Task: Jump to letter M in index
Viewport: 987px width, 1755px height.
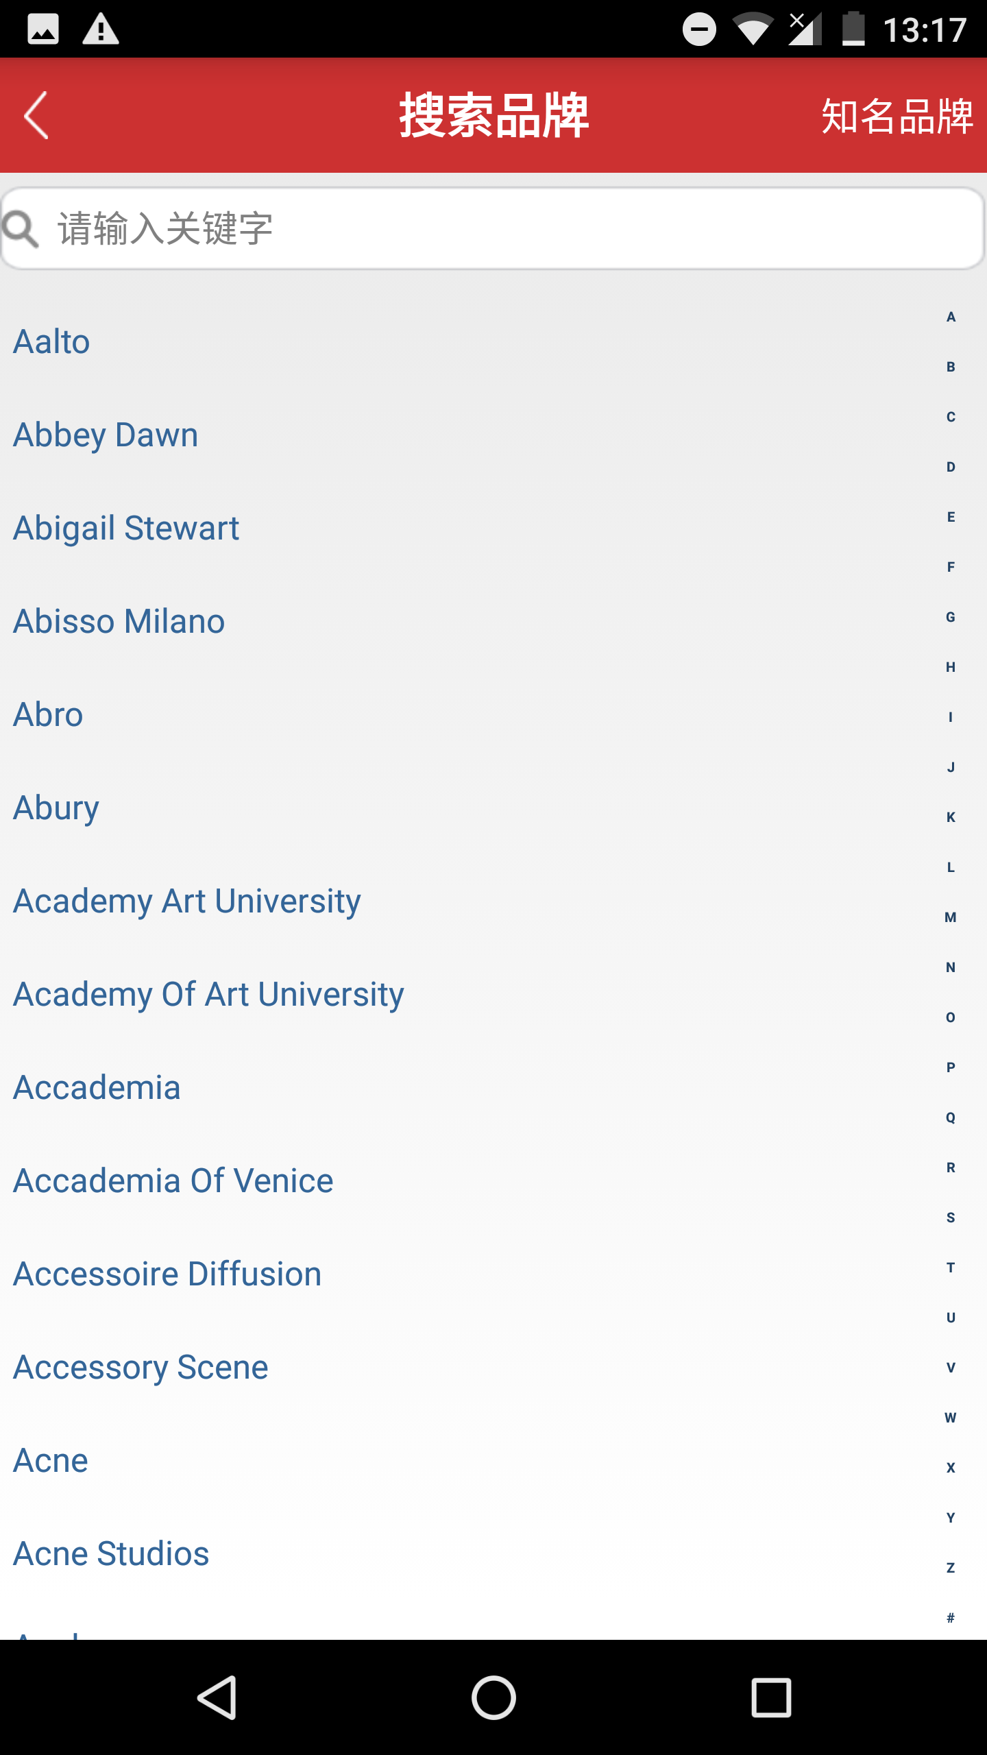Action: (951, 917)
